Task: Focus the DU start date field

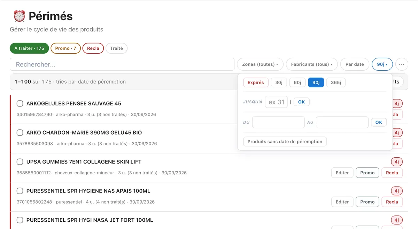Action: tap(278, 122)
